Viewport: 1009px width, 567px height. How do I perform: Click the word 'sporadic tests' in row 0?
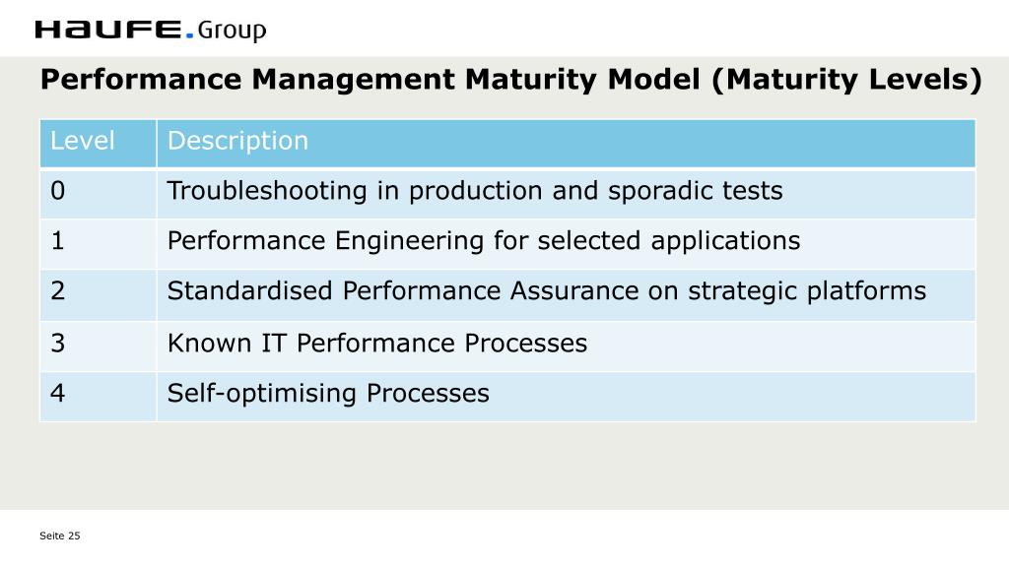[696, 191]
